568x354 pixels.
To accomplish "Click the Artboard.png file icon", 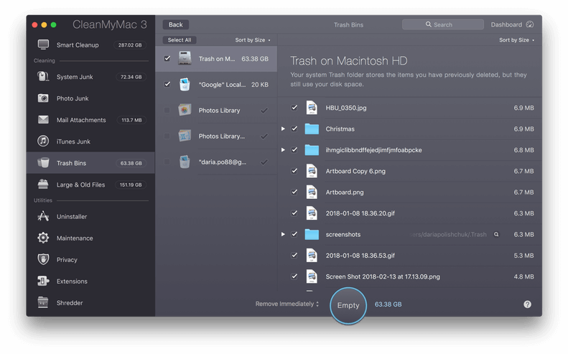I will coord(312,192).
